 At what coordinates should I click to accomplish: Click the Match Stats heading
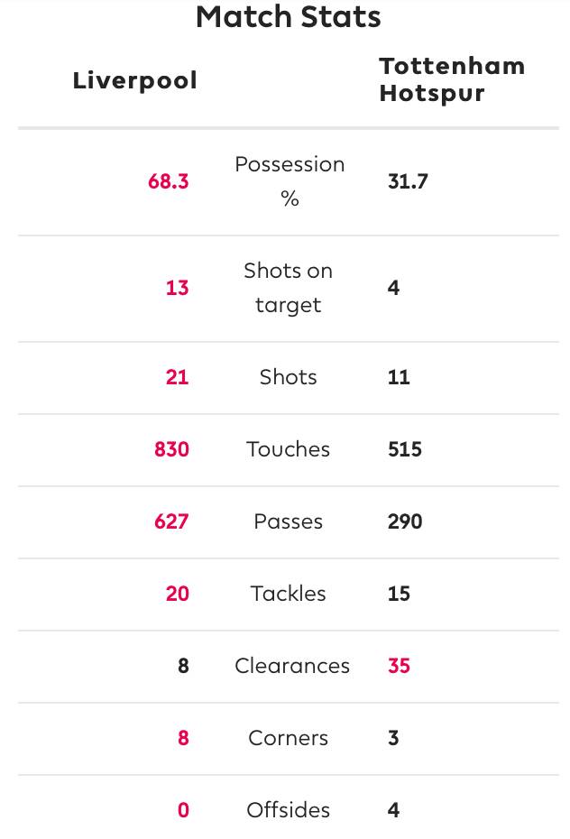289,17
